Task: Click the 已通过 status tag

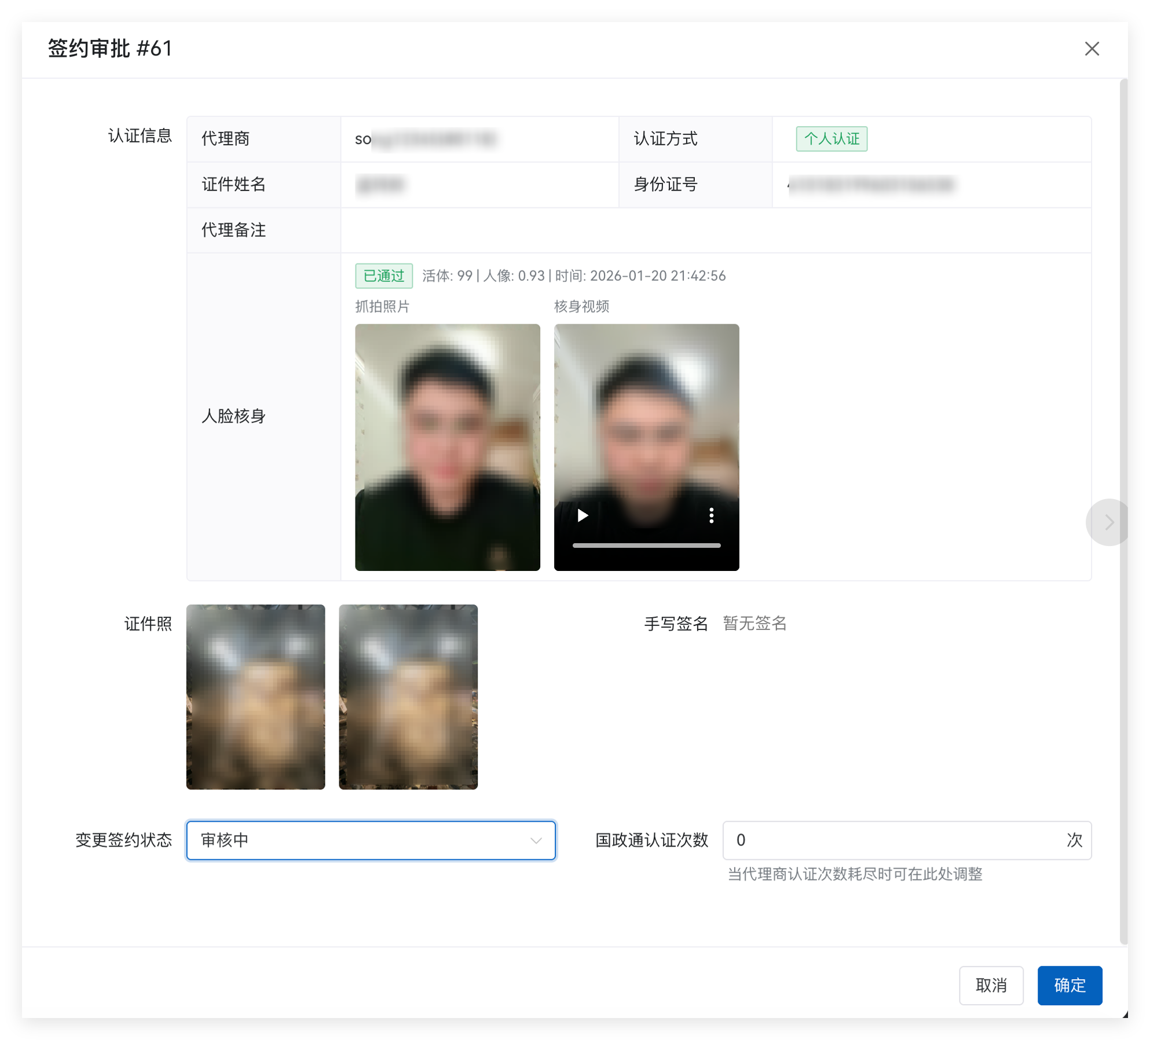Action: [383, 276]
